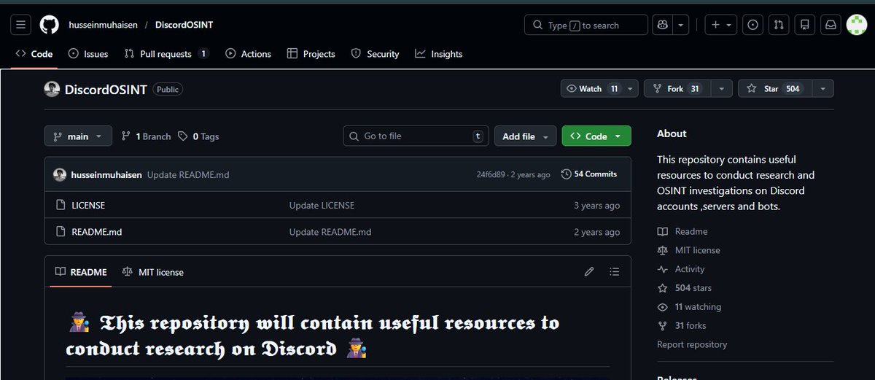Image resolution: width=875 pixels, height=380 pixels.
Task: Click the GitHub logo
Action: 49,25
